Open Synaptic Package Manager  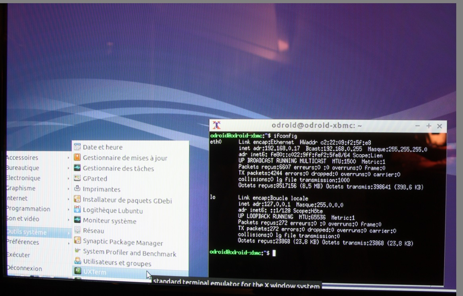pyautogui.click(x=123, y=242)
